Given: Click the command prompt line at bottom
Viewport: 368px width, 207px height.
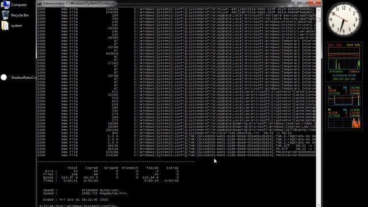Looking at the screenshot, I should pyautogui.click(x=78, y=206).
